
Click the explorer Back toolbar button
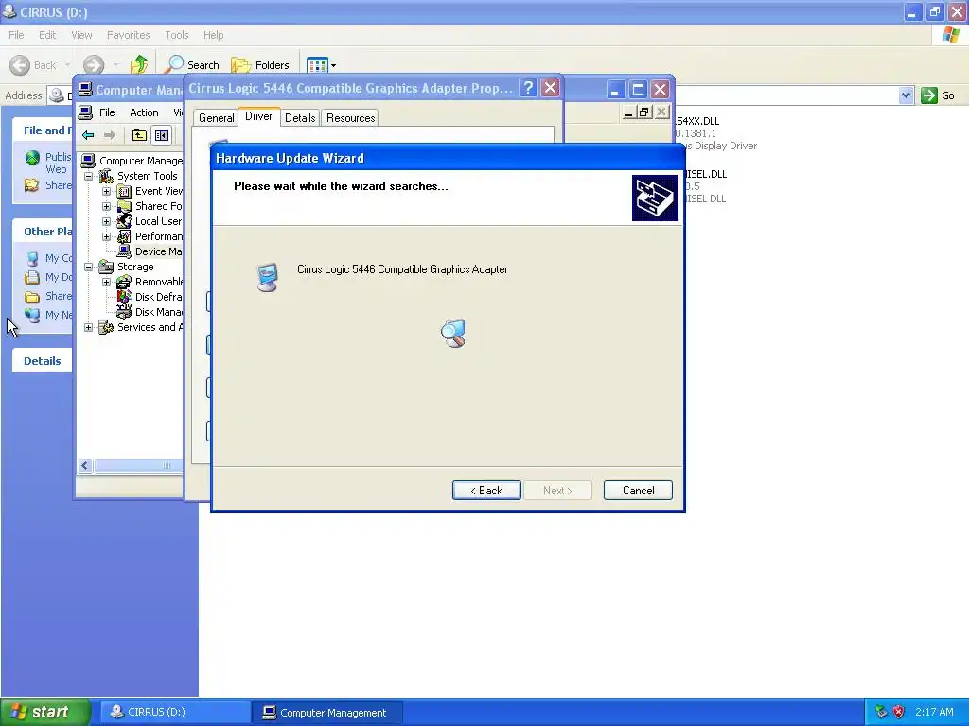33,65
